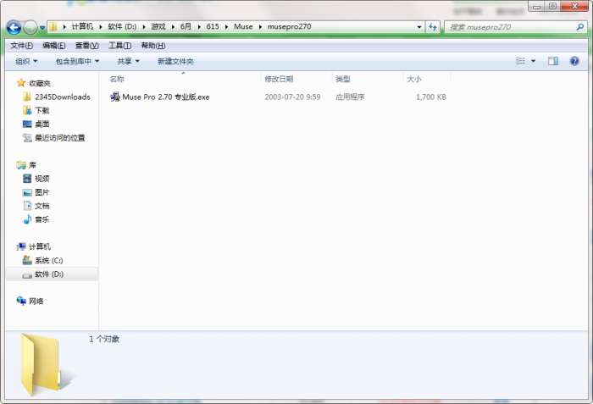Select 615 in the address path
Viewport: 593px width, 404px height.
[213, 27]
